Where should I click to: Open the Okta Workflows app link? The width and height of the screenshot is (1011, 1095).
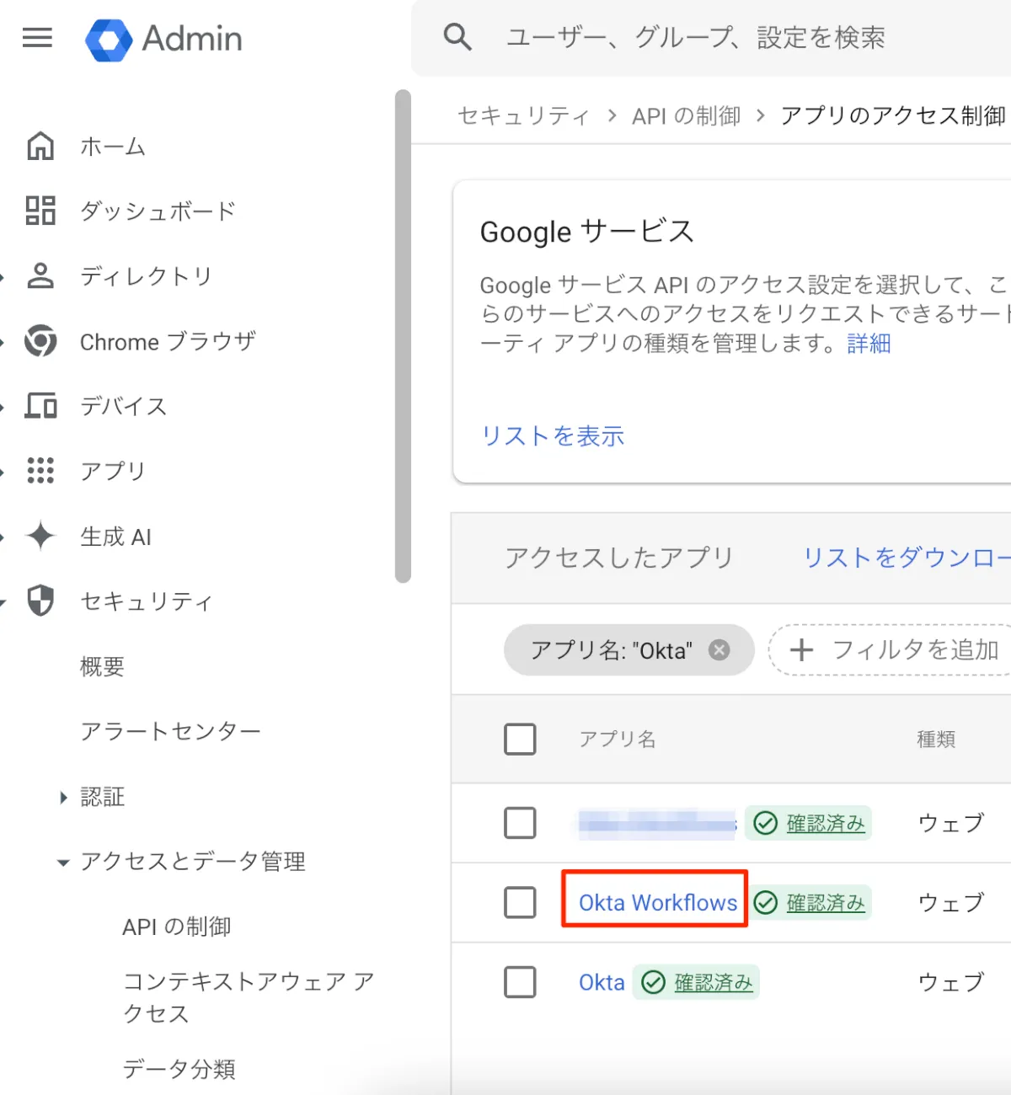(x=657, y=902)
